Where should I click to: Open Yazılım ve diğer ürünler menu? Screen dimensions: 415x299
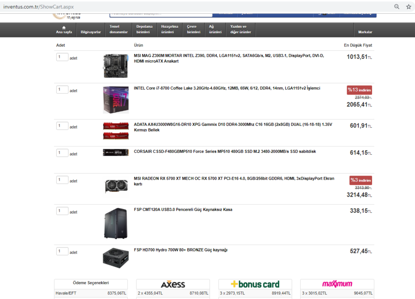point(241,29)
